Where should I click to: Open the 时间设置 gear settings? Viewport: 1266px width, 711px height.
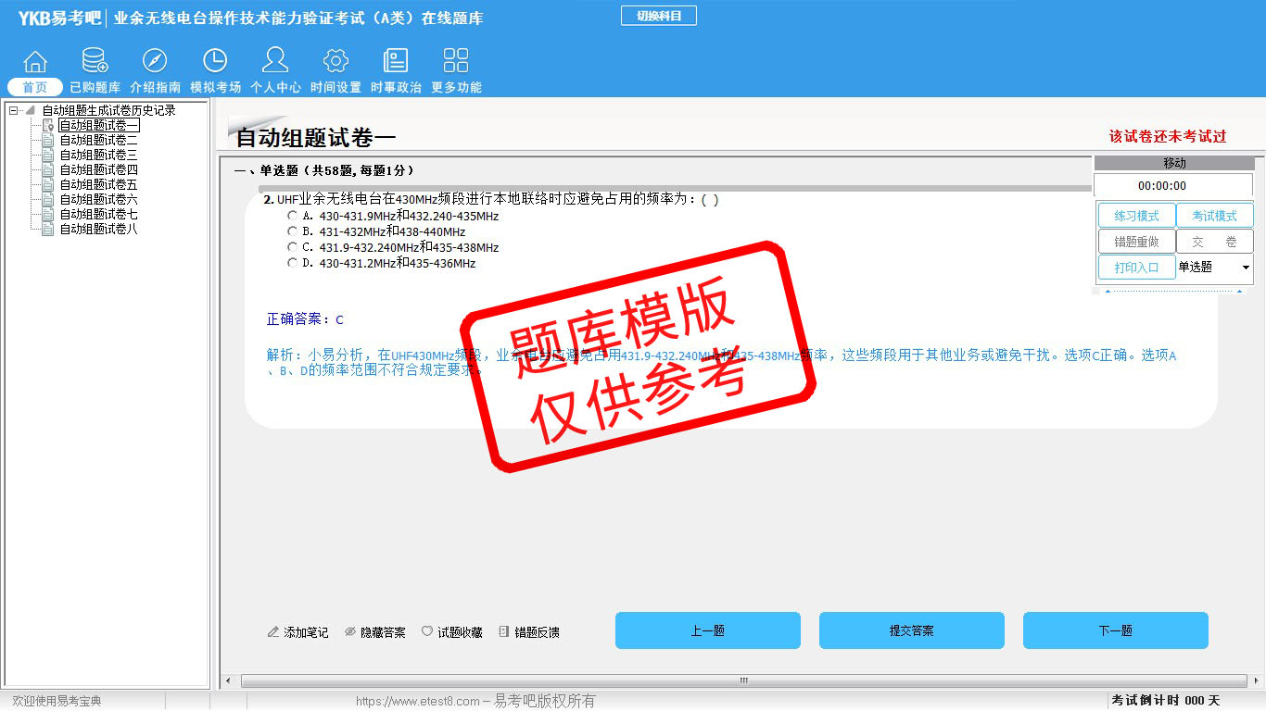335,71
